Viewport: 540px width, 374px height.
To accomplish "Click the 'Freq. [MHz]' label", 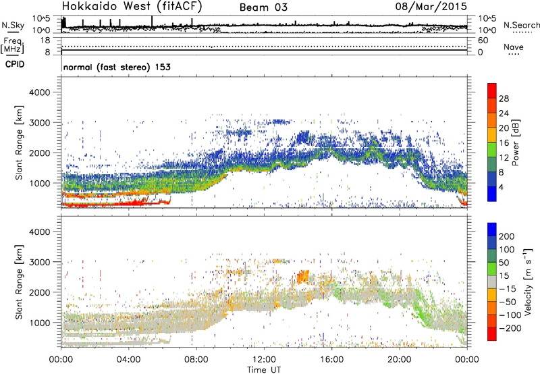I will click(12, 45).
